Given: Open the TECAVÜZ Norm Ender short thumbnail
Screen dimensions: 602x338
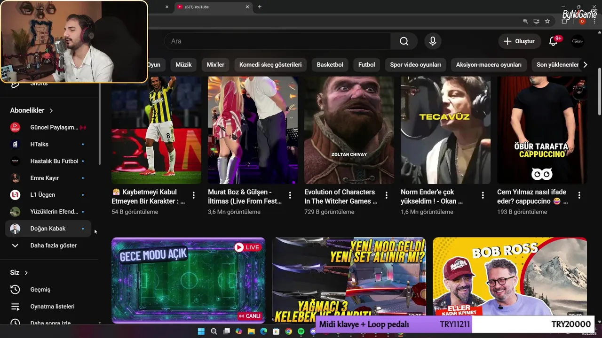Looking at the screenshot, I should [445, 131].
